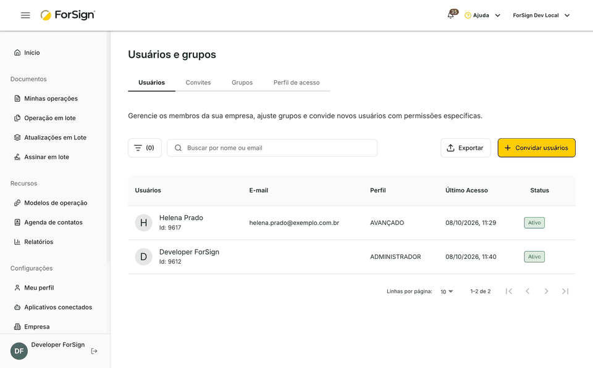Open the Helena Prado user name

point(181,218)
